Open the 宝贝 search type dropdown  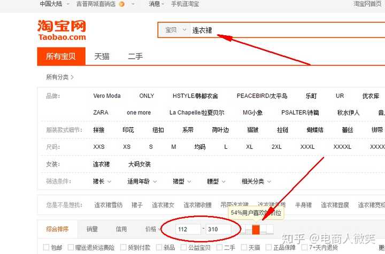(x=175, y=30)
